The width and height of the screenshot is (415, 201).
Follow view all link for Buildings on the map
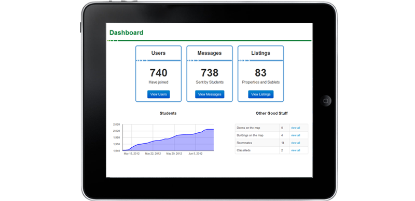click(x=295, y=135)
